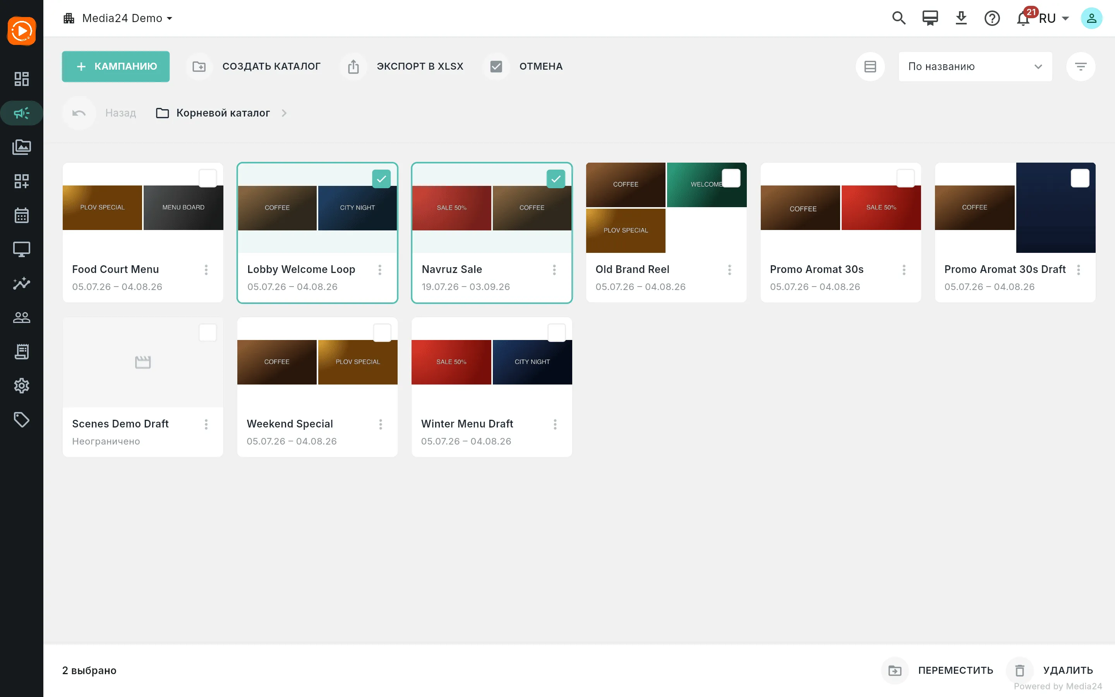Viewport: 1115px width, 697px height.
Task: Open three-dot menu for Weekend Special
Action: [x=381, y=424]
